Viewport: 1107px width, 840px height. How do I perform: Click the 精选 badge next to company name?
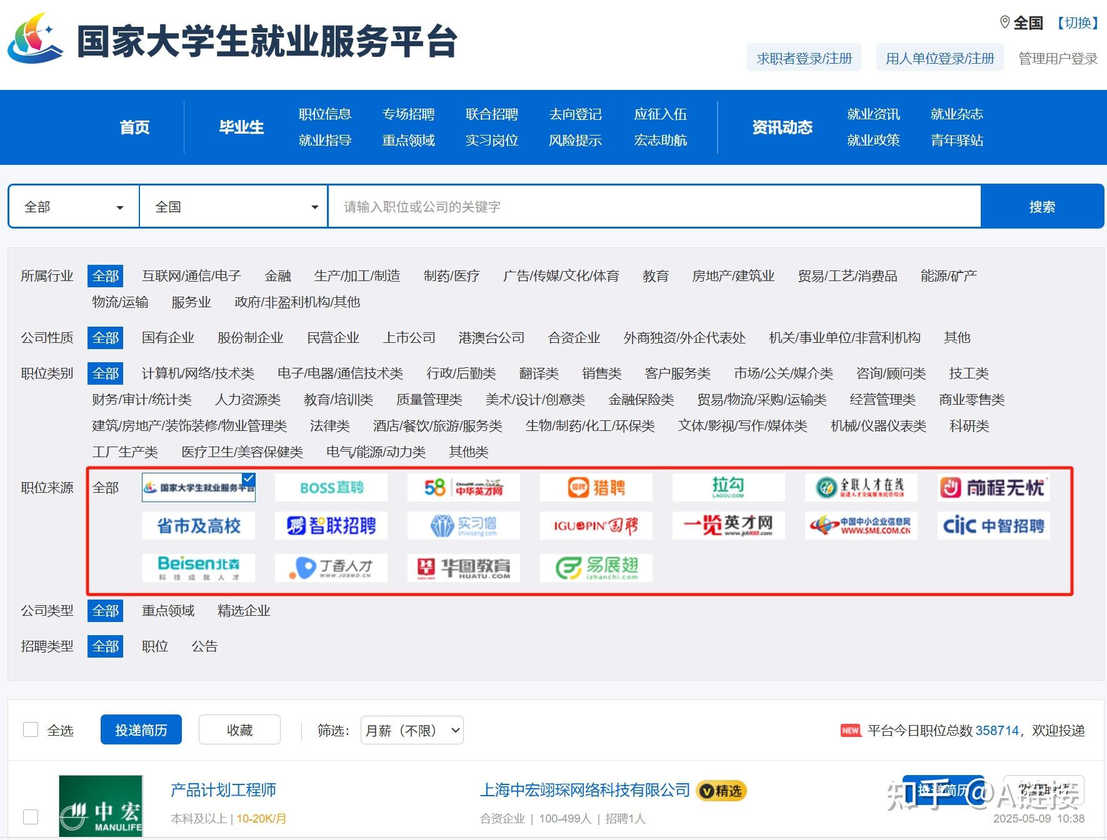click(721, 791)
